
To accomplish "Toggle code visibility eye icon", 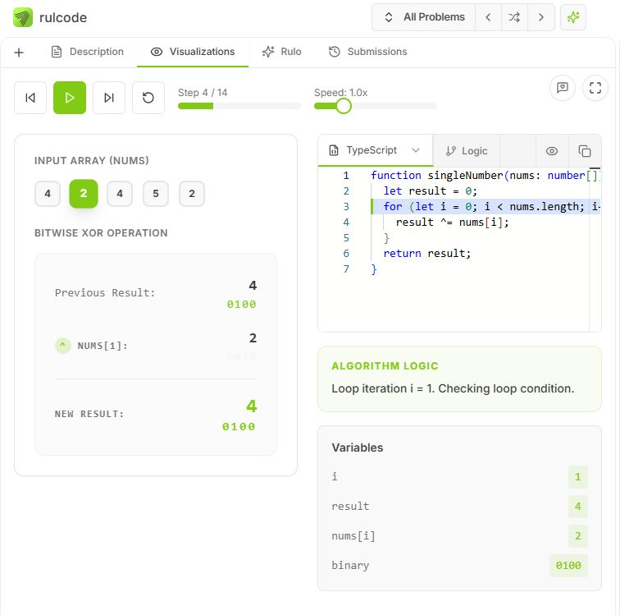I will point(552,151).
